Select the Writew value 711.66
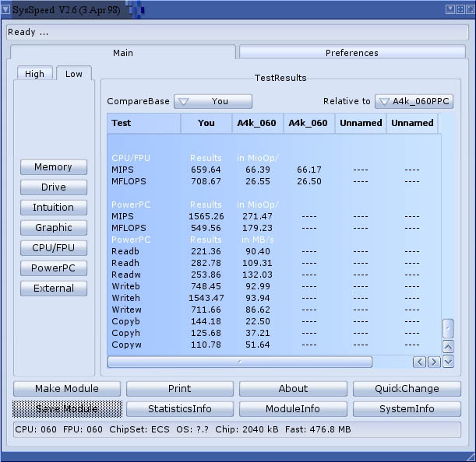Screen dimensions: 476x462 point(206,310)
